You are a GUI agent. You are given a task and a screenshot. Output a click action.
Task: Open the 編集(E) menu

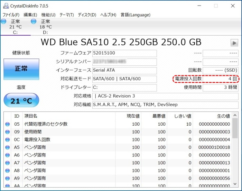click(30, 15)
